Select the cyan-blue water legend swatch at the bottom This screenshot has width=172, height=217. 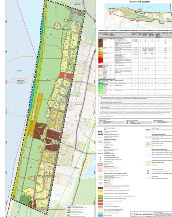(x=100, y=216)
